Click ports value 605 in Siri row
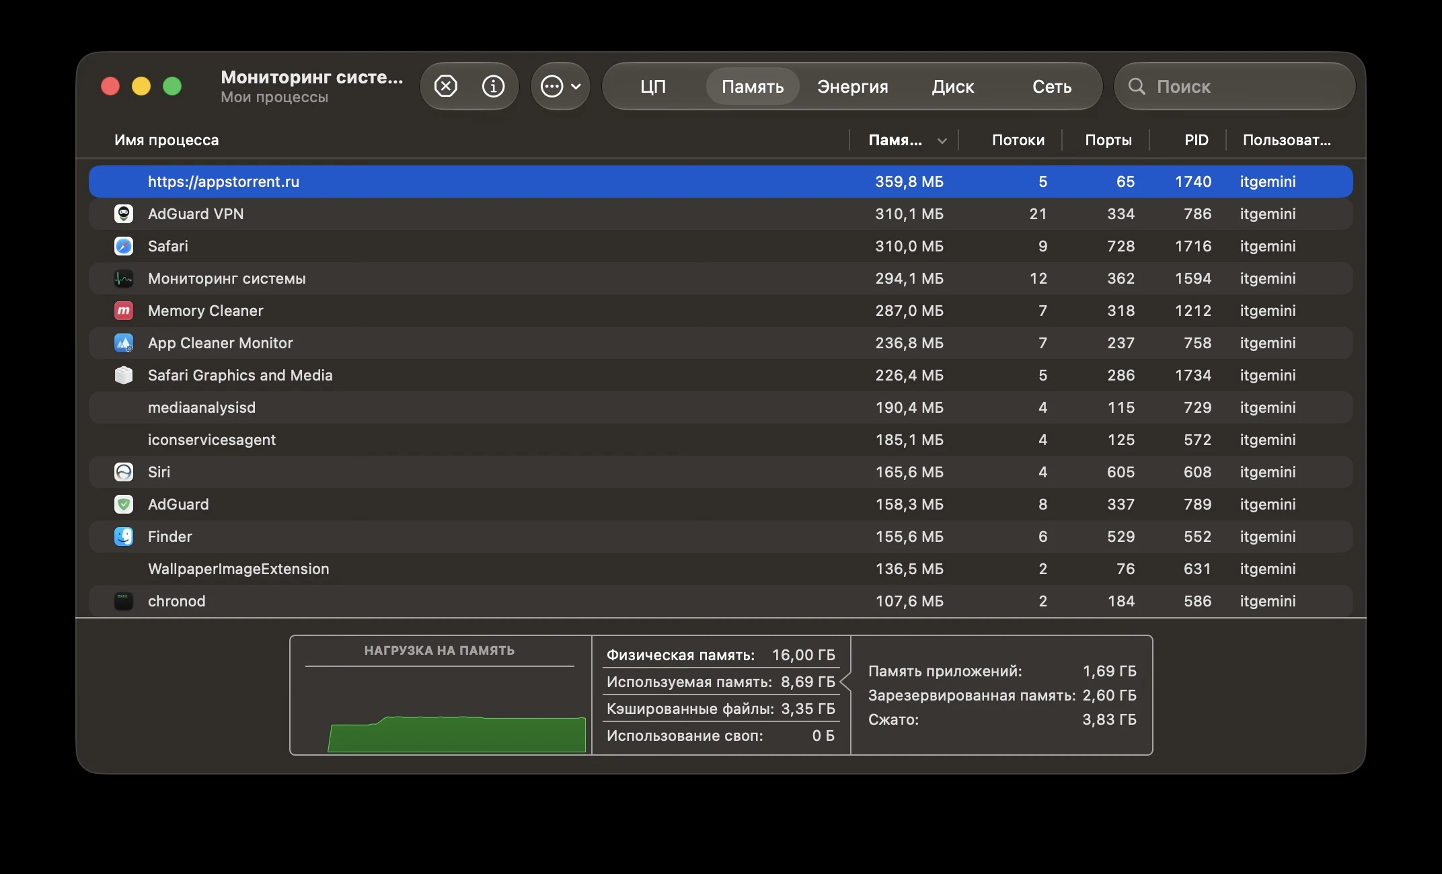Screen dimensions: 1442x874 coord(1121,472)
